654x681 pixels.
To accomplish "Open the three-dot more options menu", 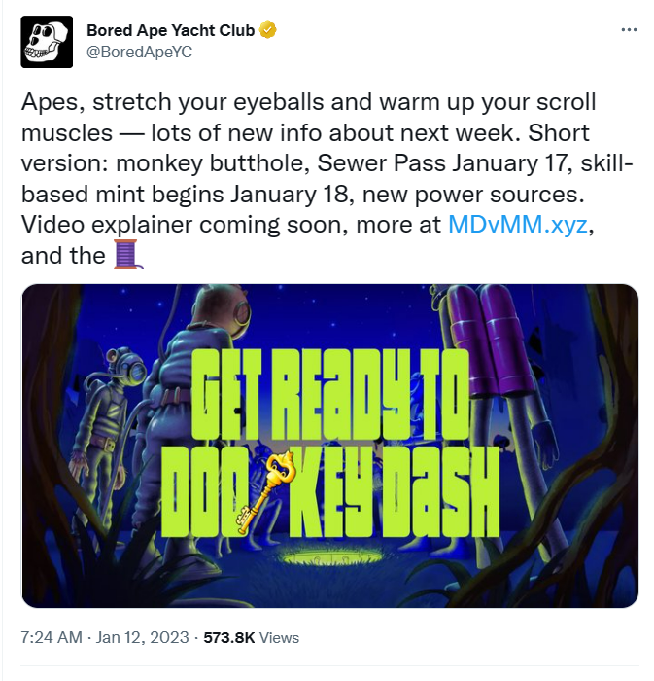I will tap(629, 30).
